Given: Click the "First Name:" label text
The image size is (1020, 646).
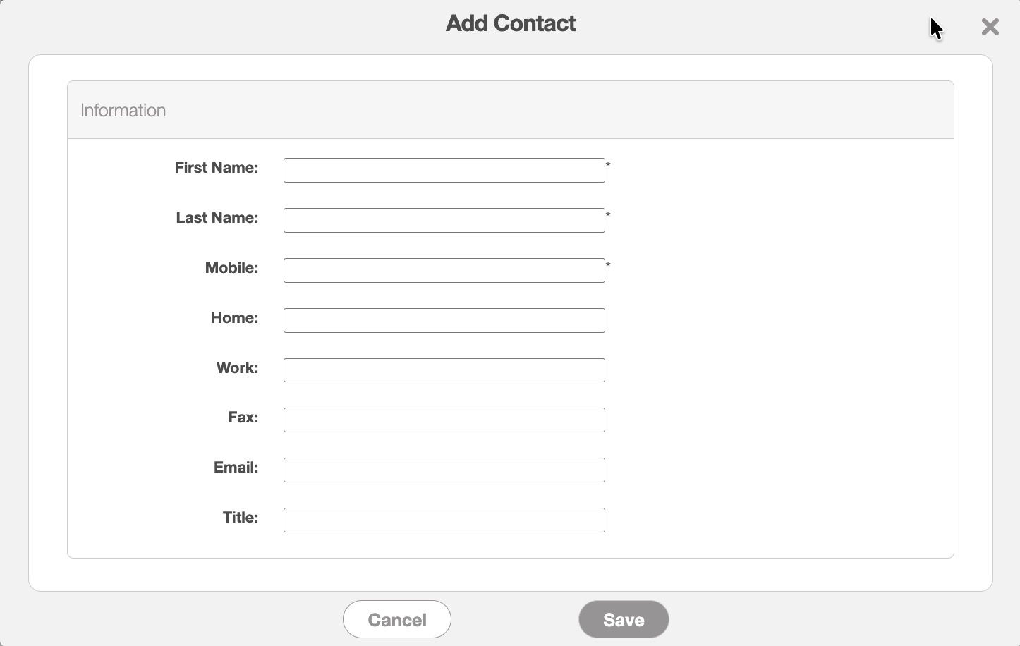Looking at the screenshot, I should pyautogui.click(x=217, y=168).
